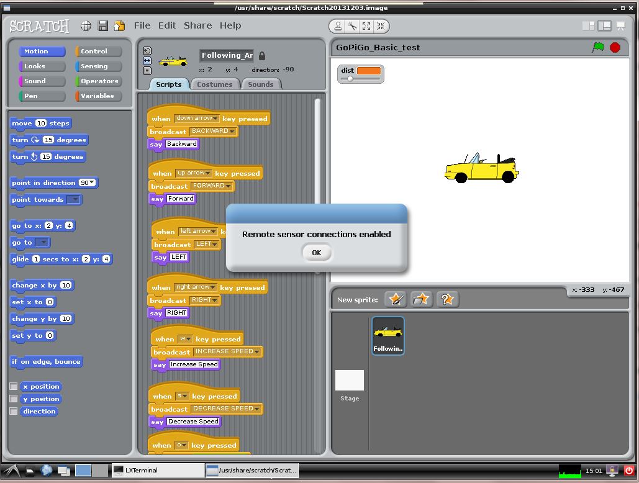Open file manager from the taskbar
The height and width of the screenshot is (483, 639).
[30, 471]
